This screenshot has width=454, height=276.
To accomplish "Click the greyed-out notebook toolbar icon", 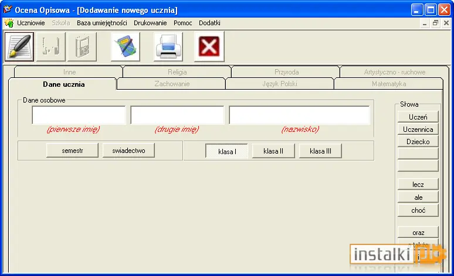I will [x=82, y=46].
